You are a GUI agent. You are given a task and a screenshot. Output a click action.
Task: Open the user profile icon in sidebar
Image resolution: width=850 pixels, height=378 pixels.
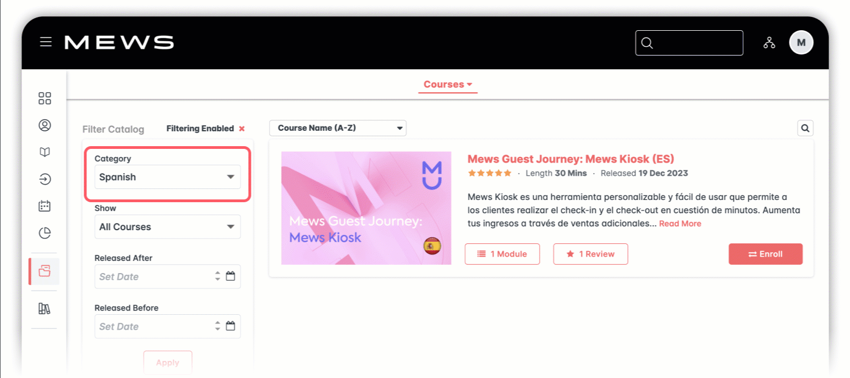(x=45, y=125)
